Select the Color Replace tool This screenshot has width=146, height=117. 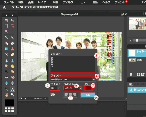pos(7,54)
